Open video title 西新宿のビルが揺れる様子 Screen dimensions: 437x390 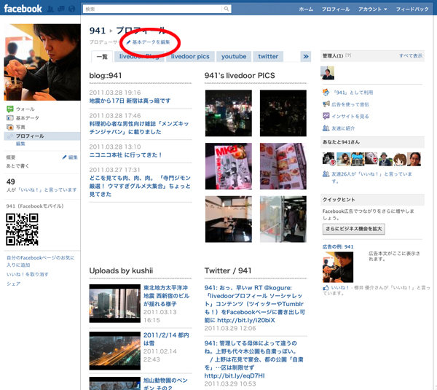166,296
